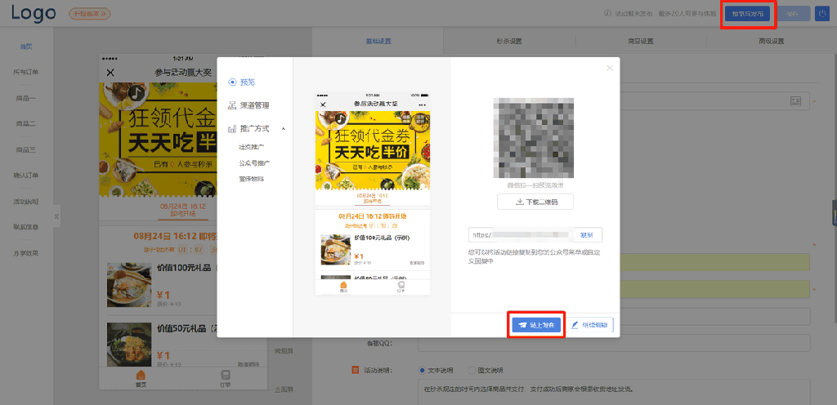Switch to the 商品设置 tab
Screen dimensions: 837x405
[641, 41]
